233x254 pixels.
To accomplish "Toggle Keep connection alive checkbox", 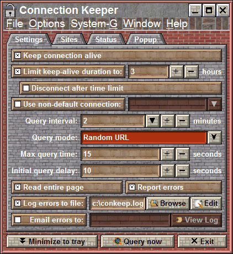I will 18,55.
